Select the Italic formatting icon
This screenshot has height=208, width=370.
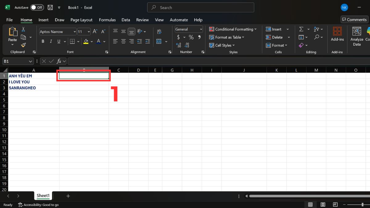51,41
